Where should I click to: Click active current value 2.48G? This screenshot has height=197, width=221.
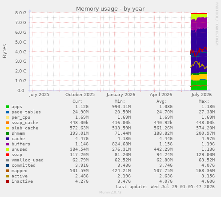pos(82,176)
